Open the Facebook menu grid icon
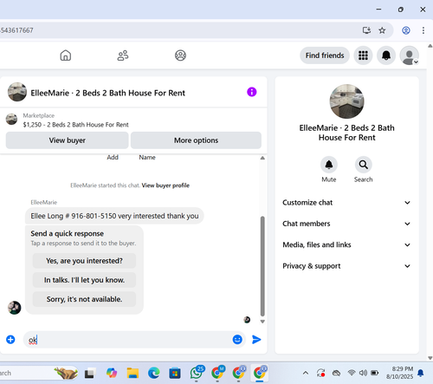 pyautogui.click(x=363, y=55)
